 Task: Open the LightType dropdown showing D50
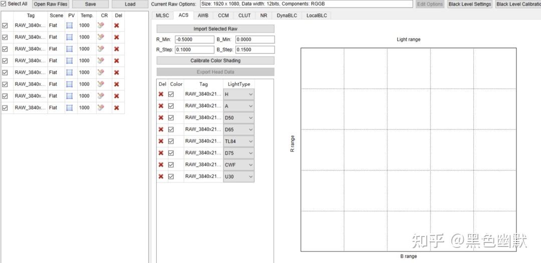tap(239, 117)
